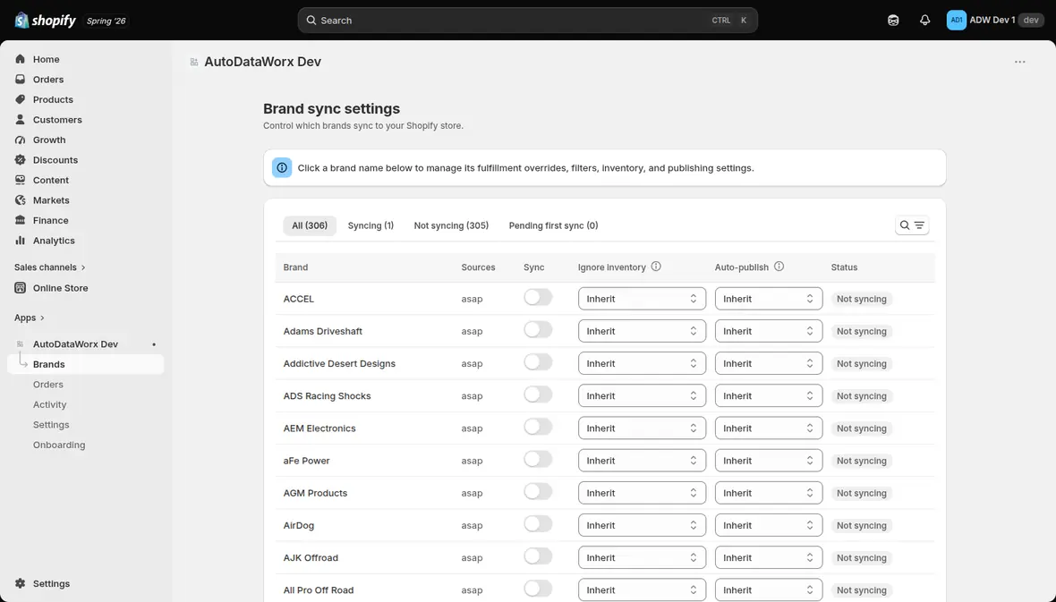Click the Shopify logo

tap(45, 21)
